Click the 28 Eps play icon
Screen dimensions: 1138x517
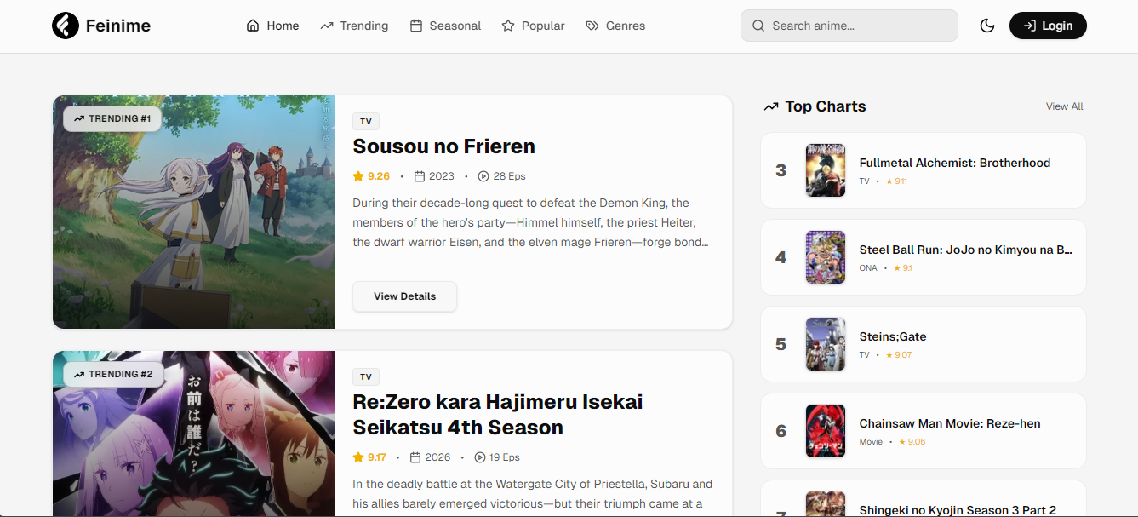click(x=483, y=176)
